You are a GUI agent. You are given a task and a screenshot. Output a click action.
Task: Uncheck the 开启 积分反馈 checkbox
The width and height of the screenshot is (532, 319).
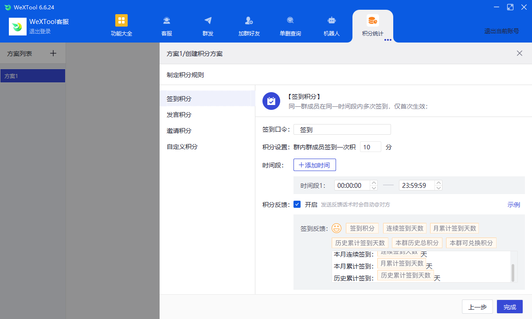click(297, 204)
